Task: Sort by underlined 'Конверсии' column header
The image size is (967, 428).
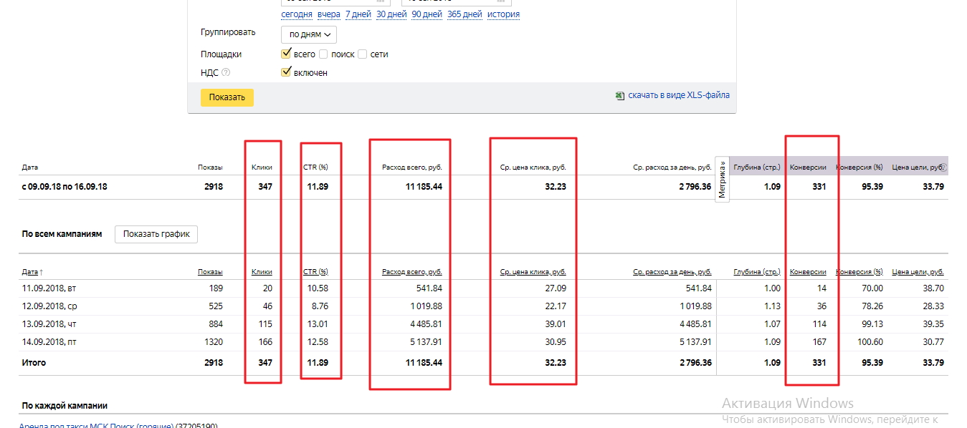Action: pyautogui.click(x=808, y=272)
